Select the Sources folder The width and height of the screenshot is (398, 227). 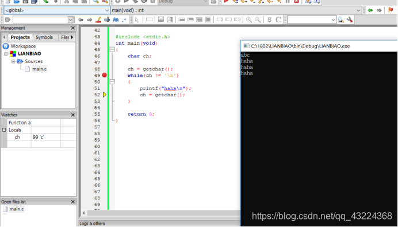coord(33,61)
